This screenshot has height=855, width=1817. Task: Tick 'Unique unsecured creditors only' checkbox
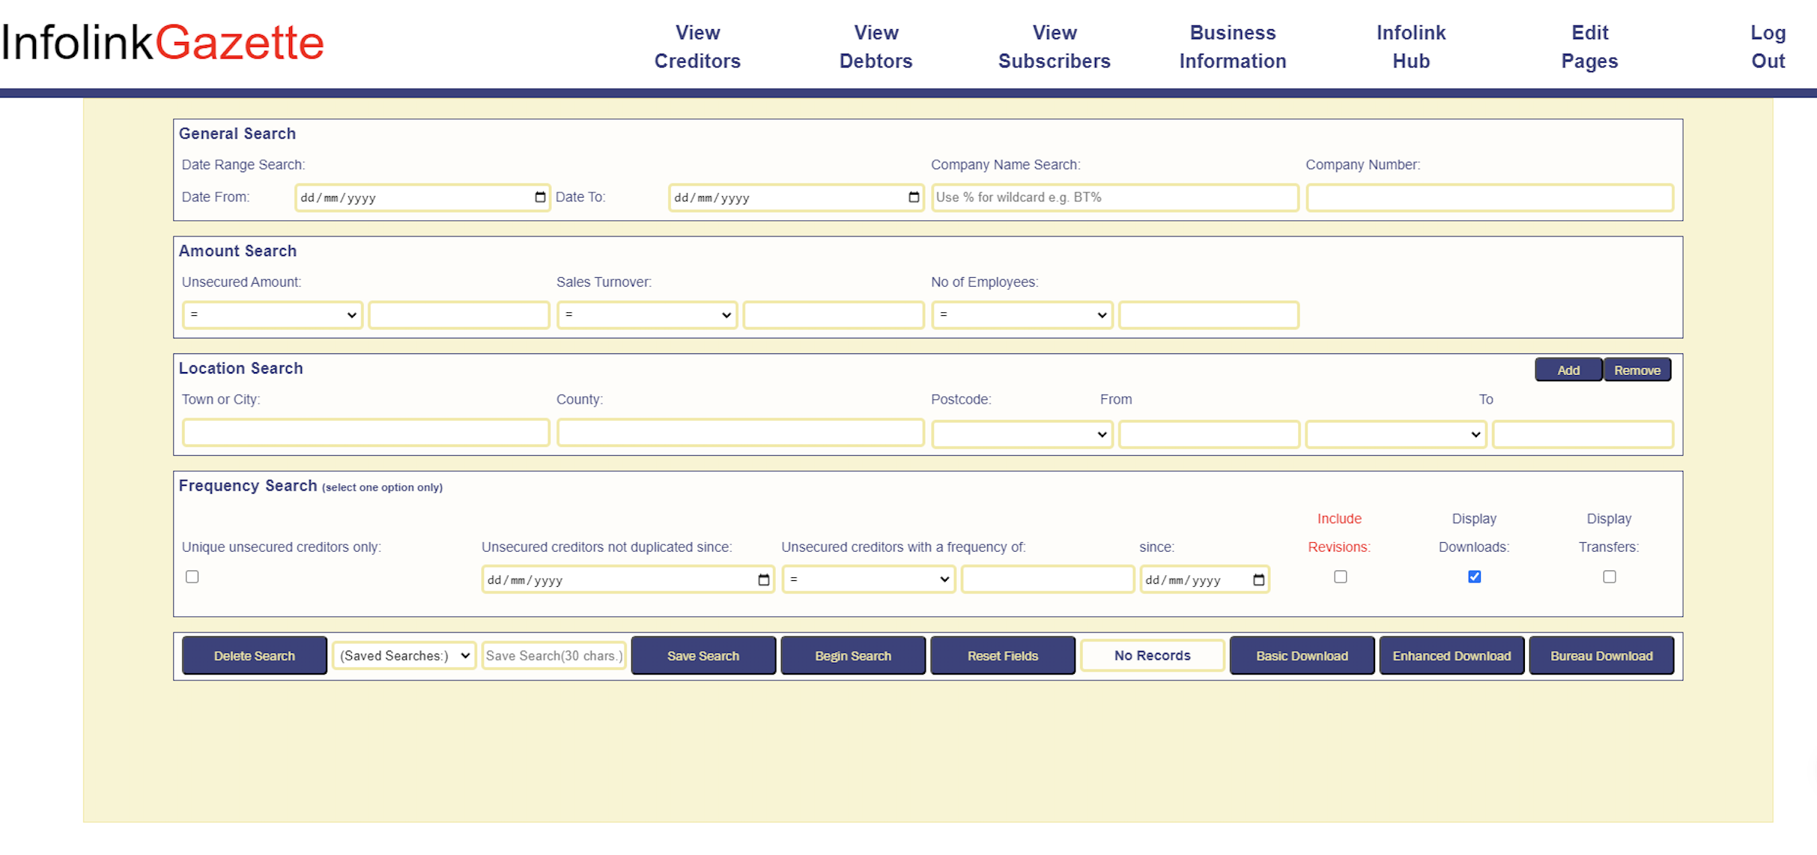pos(192,576)
